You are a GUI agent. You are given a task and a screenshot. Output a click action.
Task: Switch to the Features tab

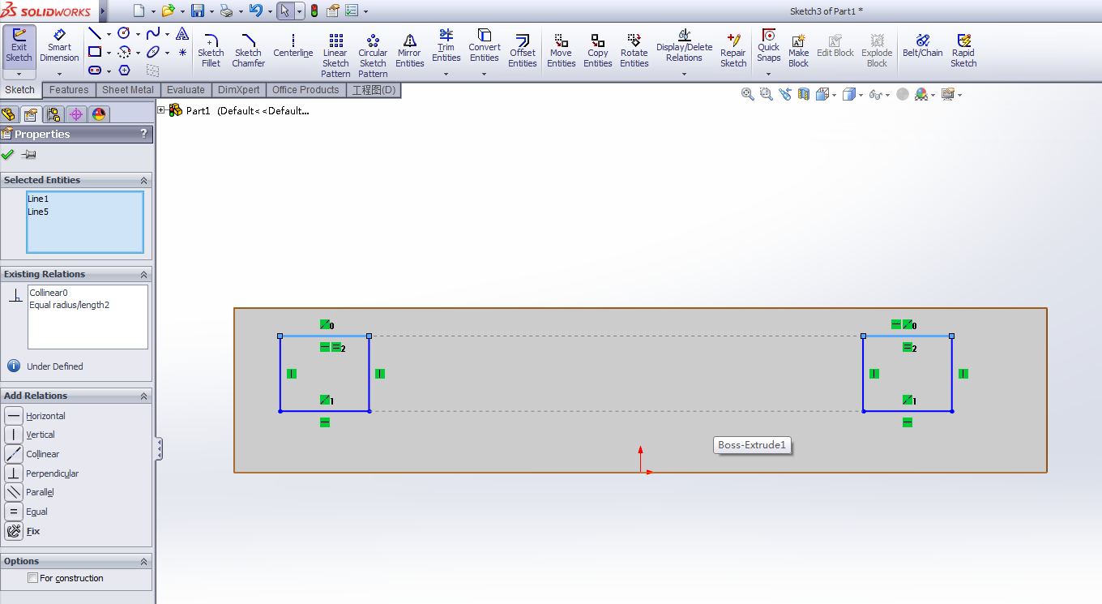69,90
